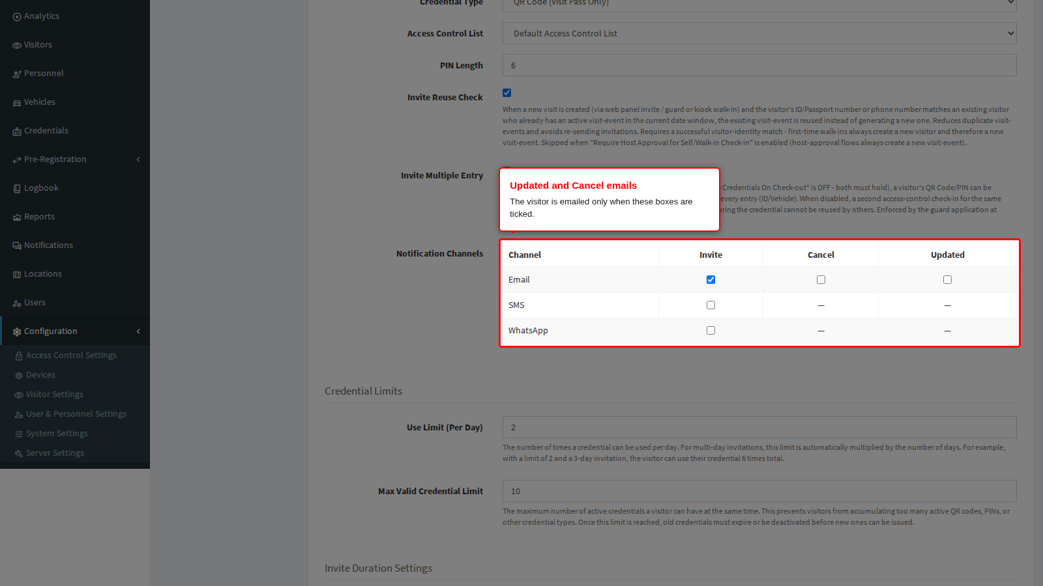Enable the Email Cancel notification checkbox
The width and height of the screenshot is (1043, 586).
pyautogui.click(x=821, y=280)
